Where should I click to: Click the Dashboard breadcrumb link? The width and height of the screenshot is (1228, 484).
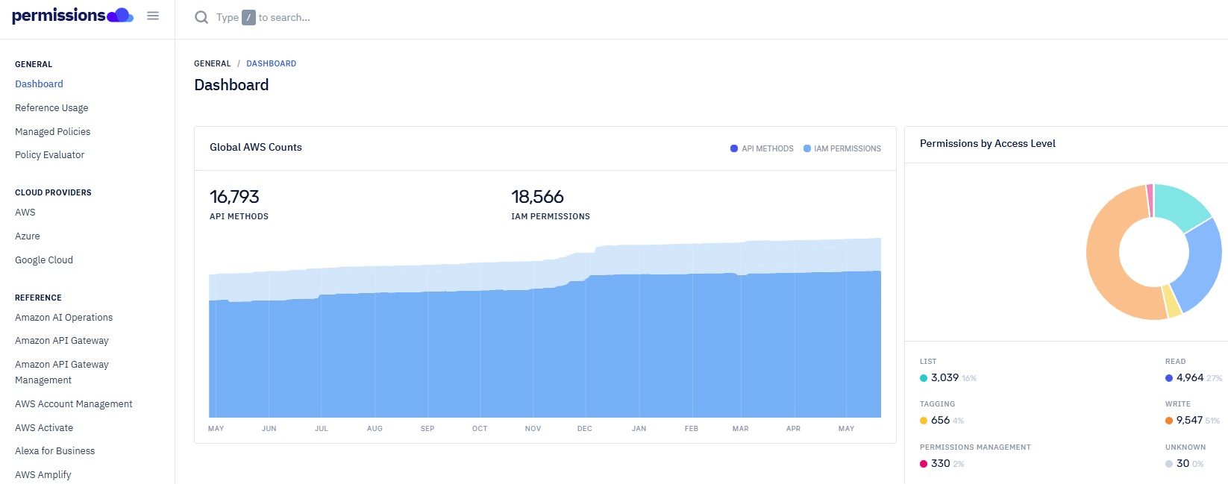coord(271,63)
